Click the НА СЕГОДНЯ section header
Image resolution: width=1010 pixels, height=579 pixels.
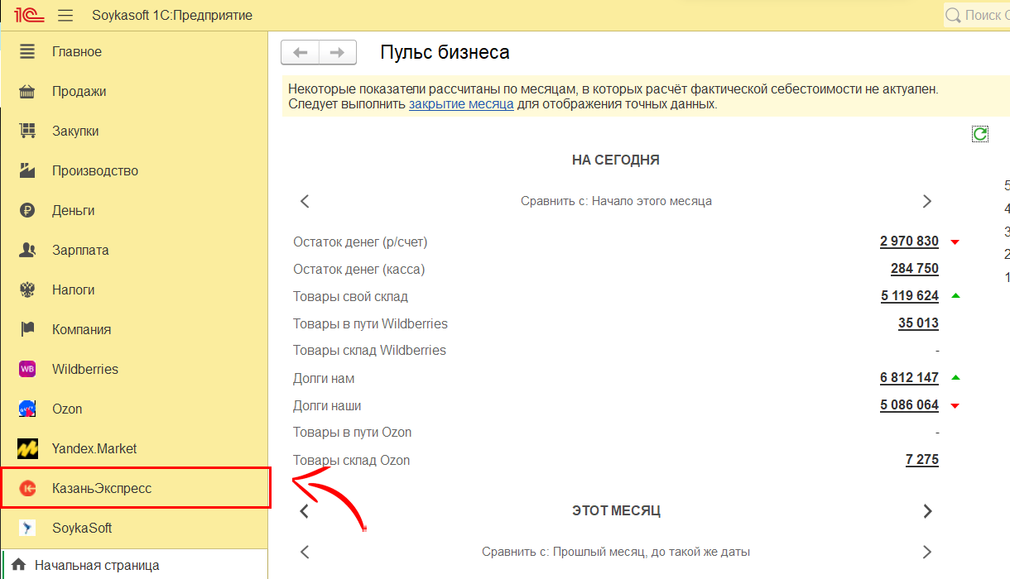click(615, 160)
